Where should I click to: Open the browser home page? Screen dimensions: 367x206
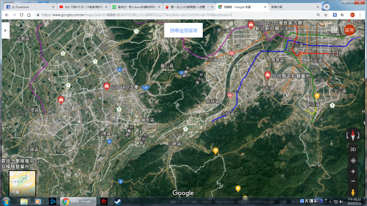[x=29, y=15]
